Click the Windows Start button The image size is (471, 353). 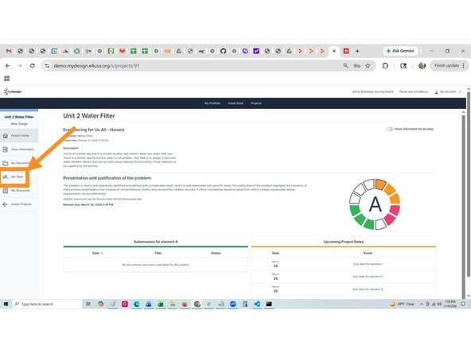(6, 304)
